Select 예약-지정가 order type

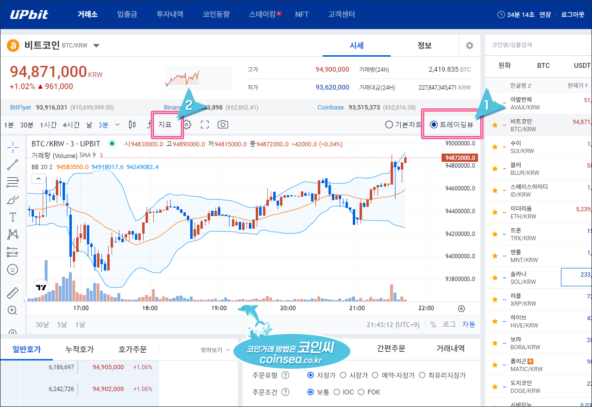click(x=375, y=375)
